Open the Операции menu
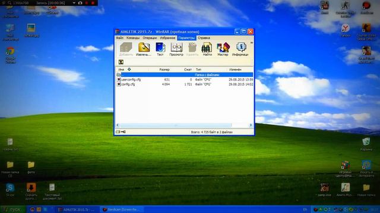This screenshot has width=380, height=213. (x=150, y=38)
